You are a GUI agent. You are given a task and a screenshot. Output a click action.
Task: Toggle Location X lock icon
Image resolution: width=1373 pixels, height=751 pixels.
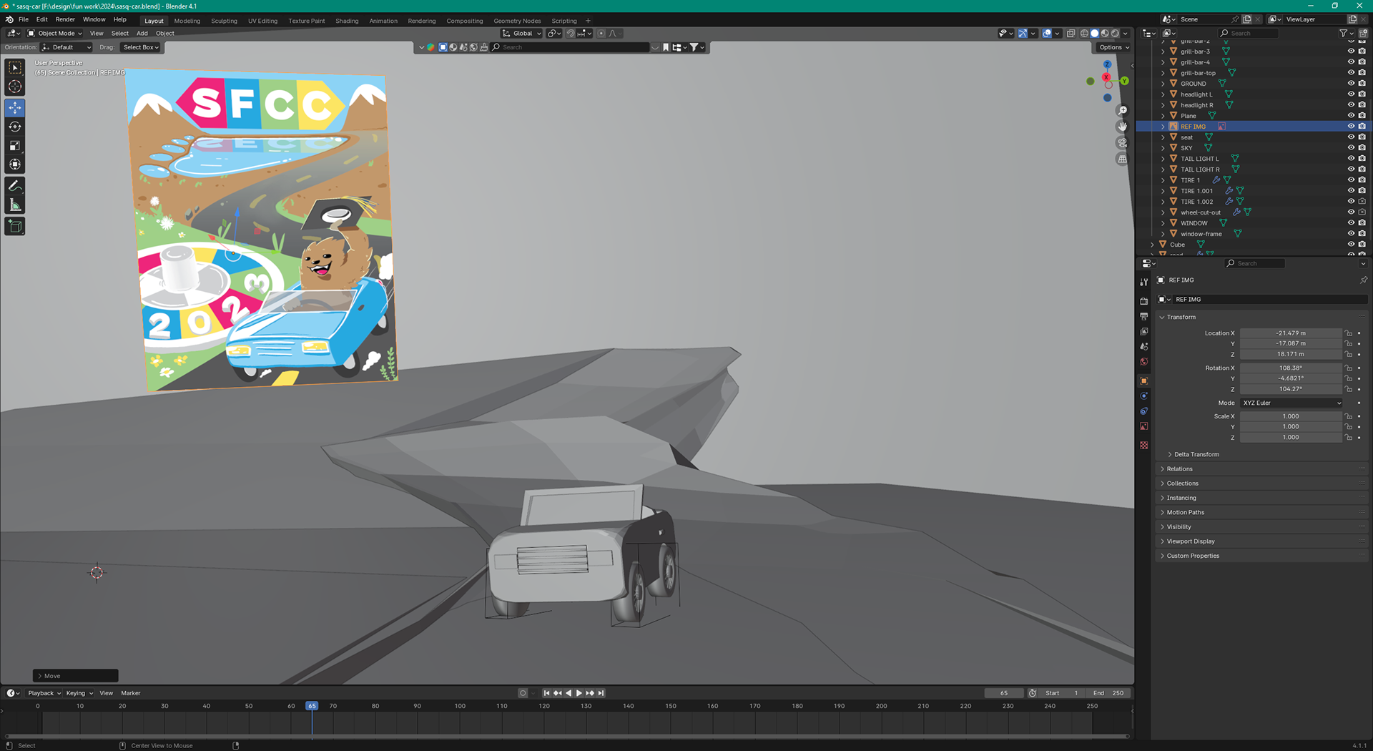tap(1349, 333)
